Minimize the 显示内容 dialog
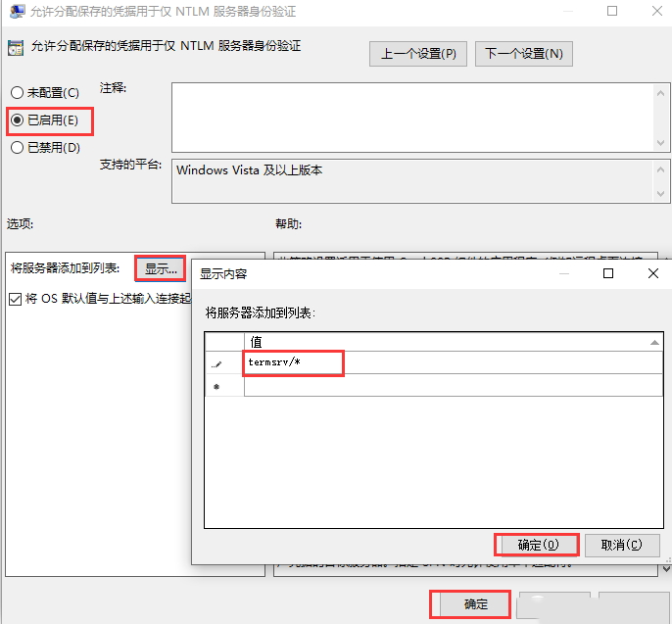Screen dimensions: 672x624 pos(564,273)
